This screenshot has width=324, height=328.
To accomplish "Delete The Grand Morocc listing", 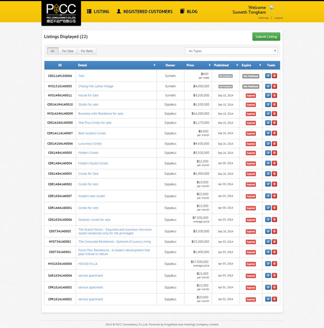I will 274,231.
